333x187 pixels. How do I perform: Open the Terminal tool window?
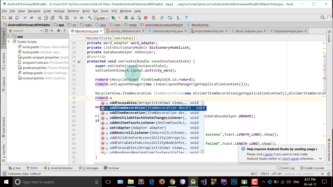111,168
